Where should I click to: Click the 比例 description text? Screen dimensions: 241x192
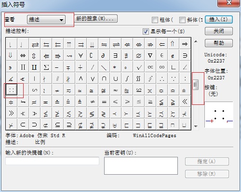(40, 142)
